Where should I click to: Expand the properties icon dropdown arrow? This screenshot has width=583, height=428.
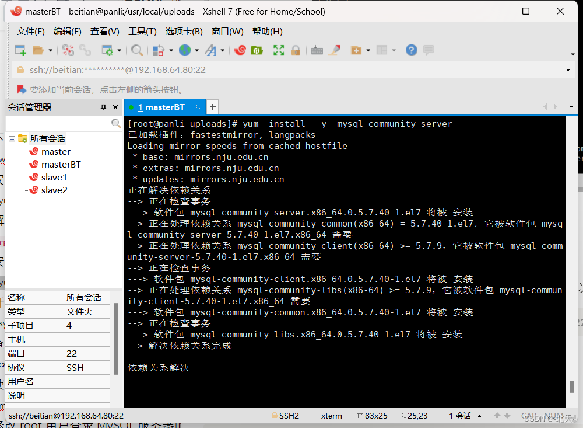pyautogui.click(x=120, y=50)
